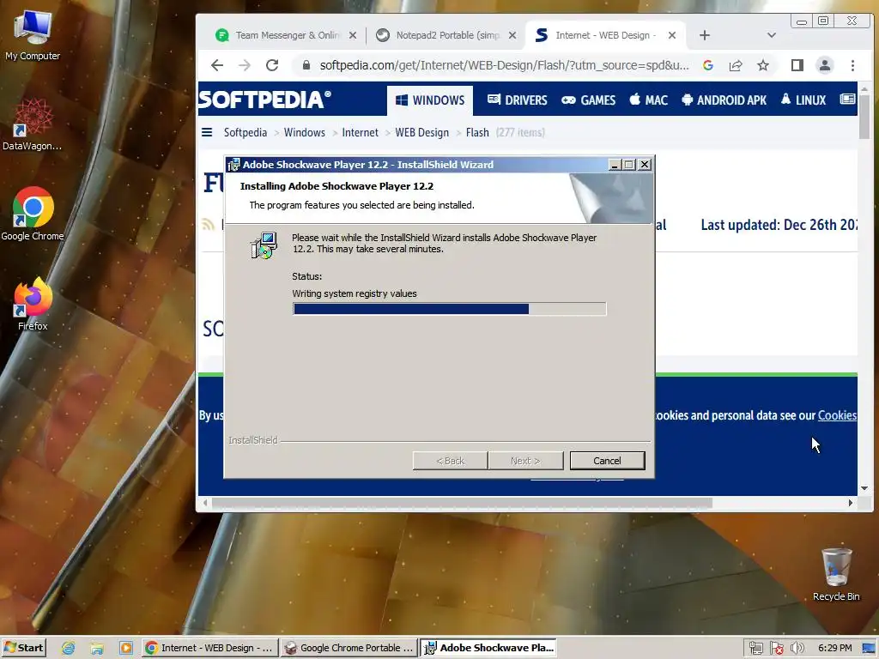Go back in Chrome browser
This screenshot has height=659, width=879.
pyautogui.click(x=217, y=65)
